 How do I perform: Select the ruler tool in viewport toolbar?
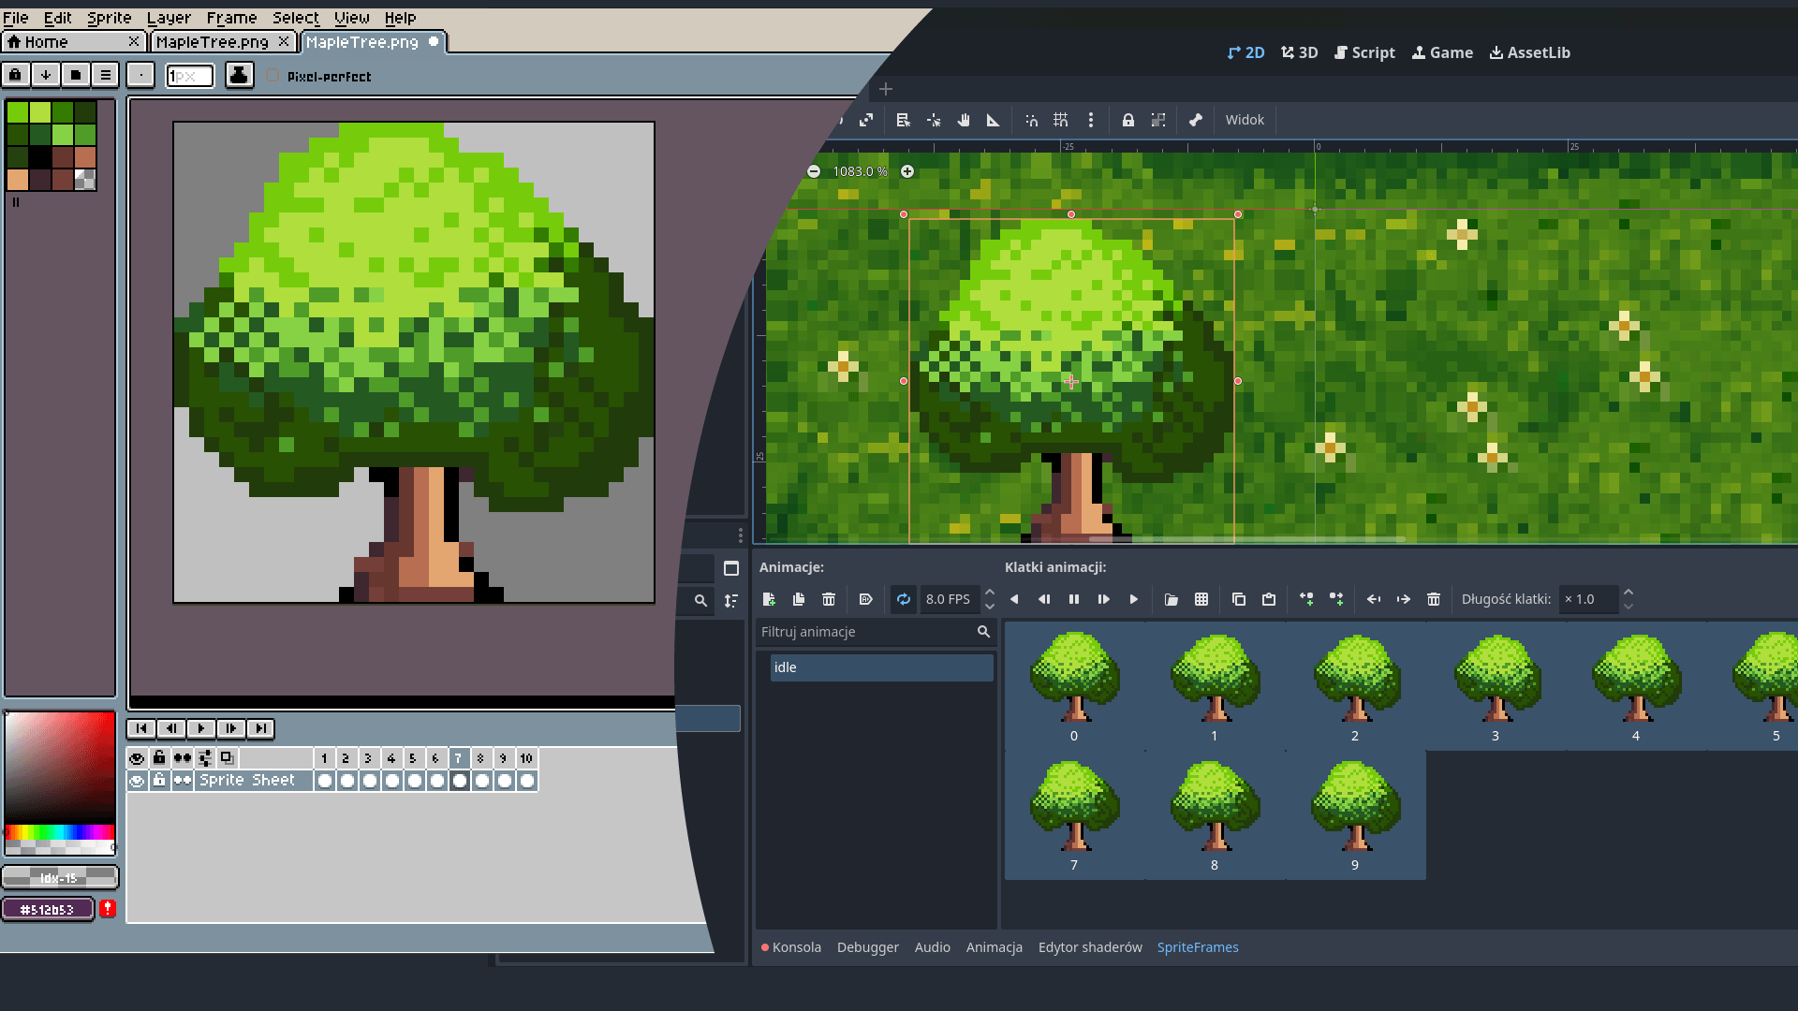(994, 120)
